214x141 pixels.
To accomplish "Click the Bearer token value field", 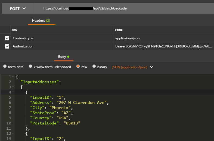I will pos(163,46).
